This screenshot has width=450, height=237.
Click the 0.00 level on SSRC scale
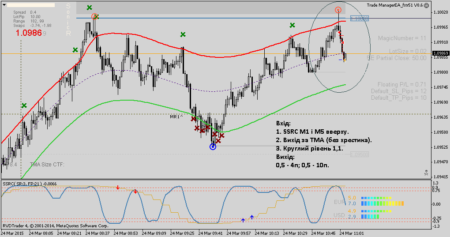[436, 204]
